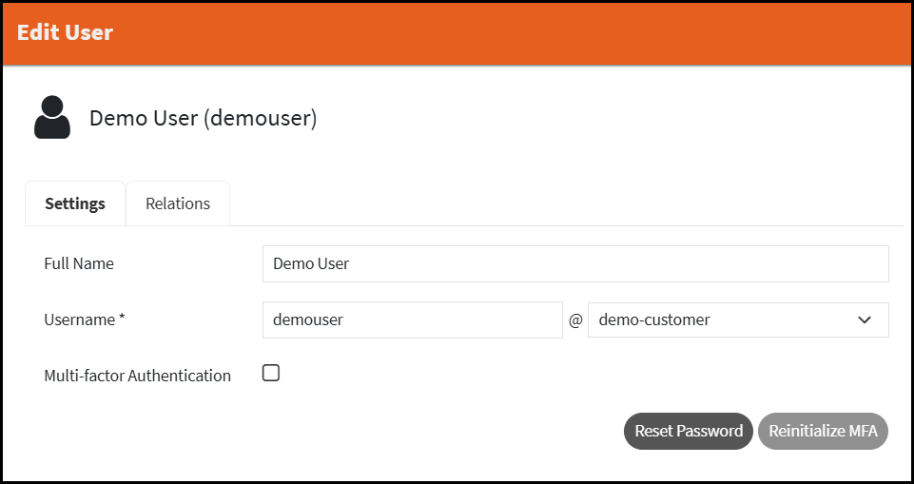Screen dimensions: 914x484
Task: Click the @ separator symbol
Action: [x=575, y=320]
